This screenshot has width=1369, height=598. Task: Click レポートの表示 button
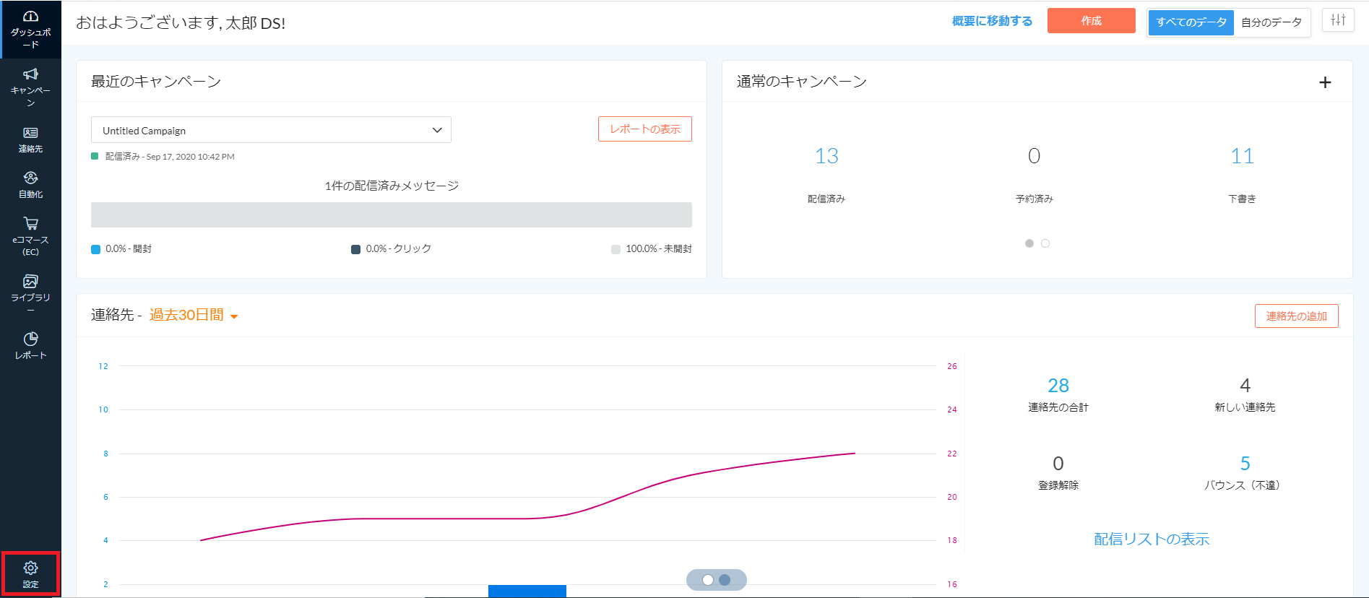coord(644,129)
